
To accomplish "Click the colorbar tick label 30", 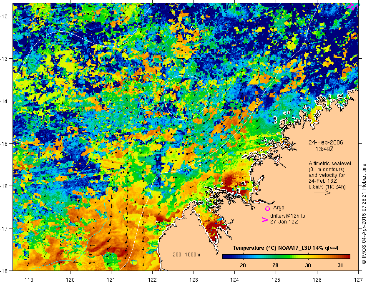I will pos(308,265).
